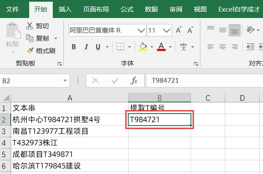
Task: Click the 剪切 button label
Action: 42,26
